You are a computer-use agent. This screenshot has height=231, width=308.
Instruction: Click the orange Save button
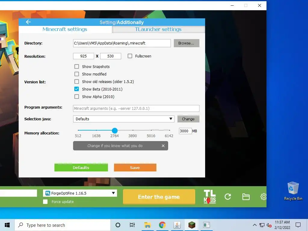click(135, 168)
